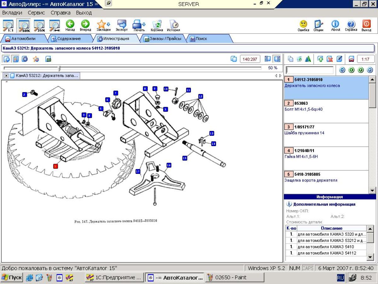Click red callout 1 on the illustration
378x284 pixels.
(x=56, y=166)
